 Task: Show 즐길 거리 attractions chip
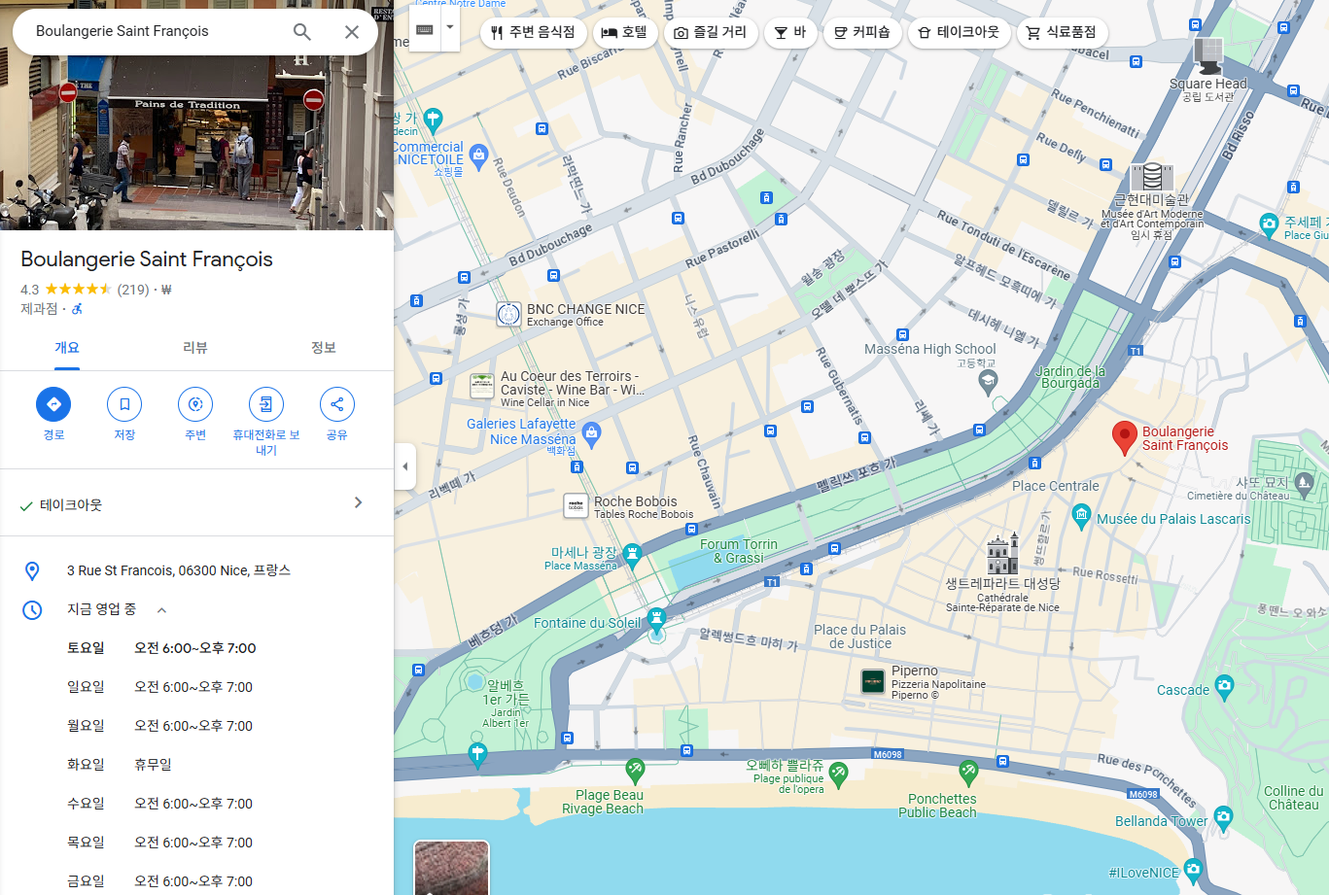(x=711, y=32)
